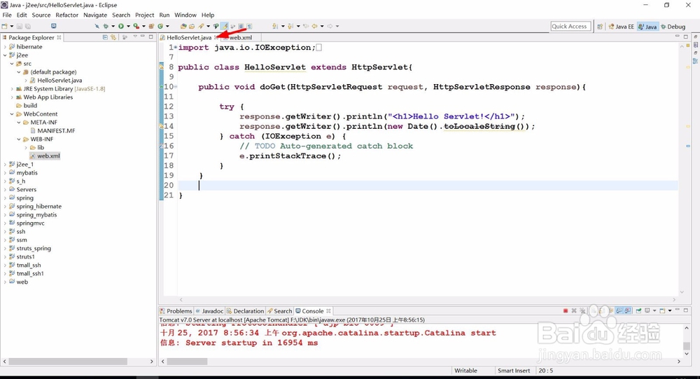
Task: Click the Save floppy disk toolbar icon
Action: click(x=19, y=26)
